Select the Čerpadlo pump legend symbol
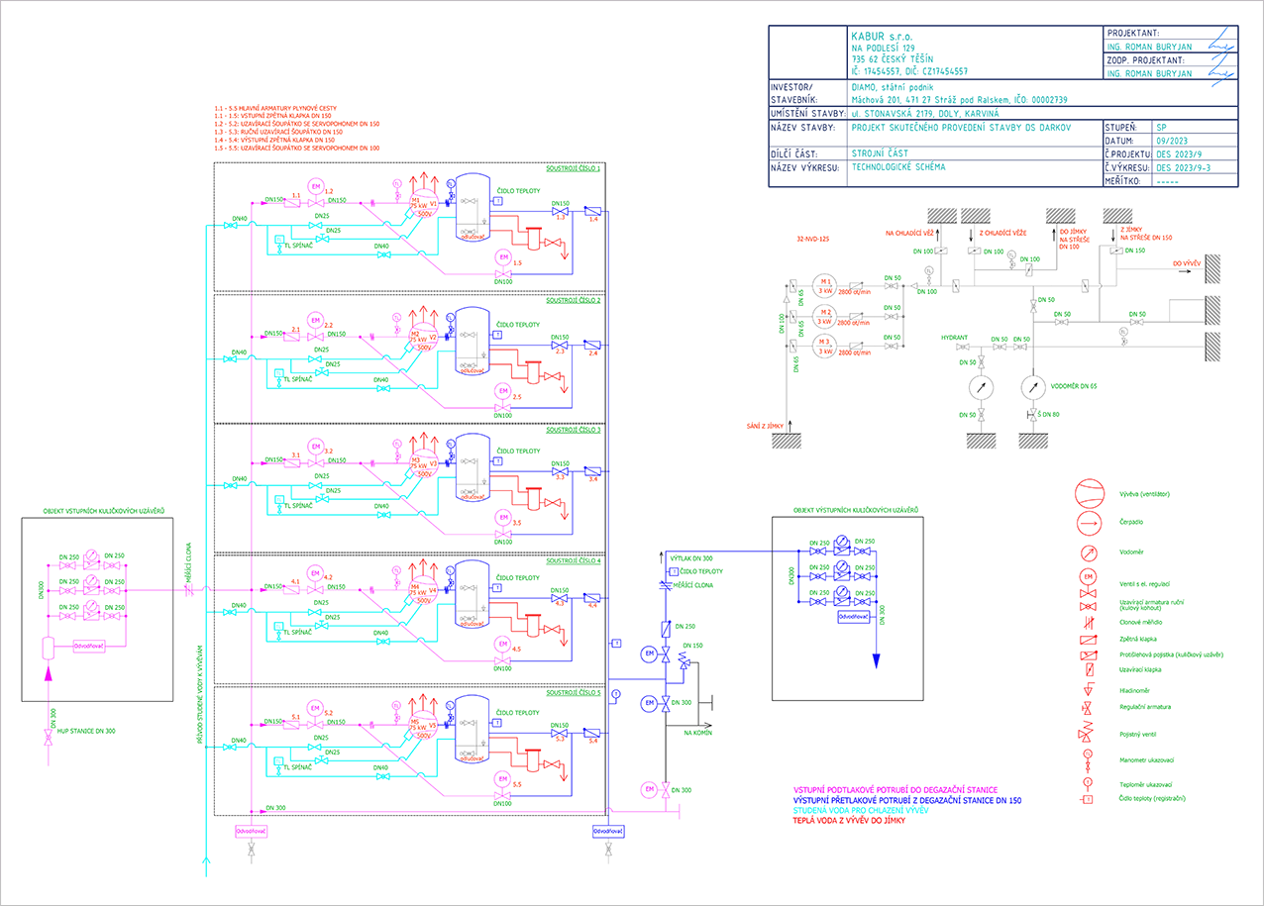 pos(1088,524)
